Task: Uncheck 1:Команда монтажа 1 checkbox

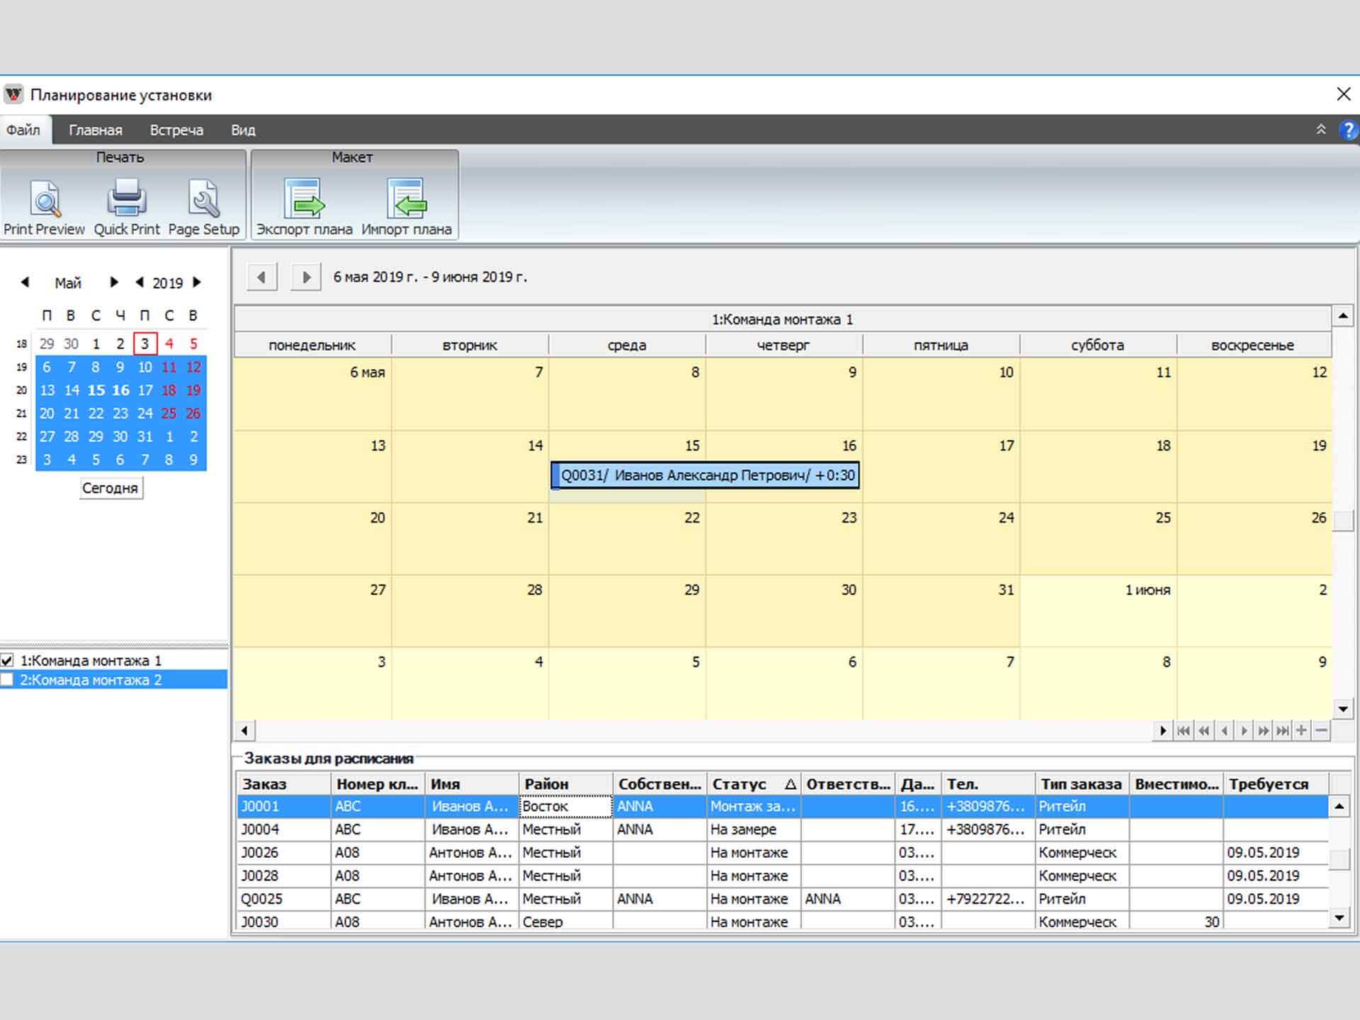Action: [8, 660]
